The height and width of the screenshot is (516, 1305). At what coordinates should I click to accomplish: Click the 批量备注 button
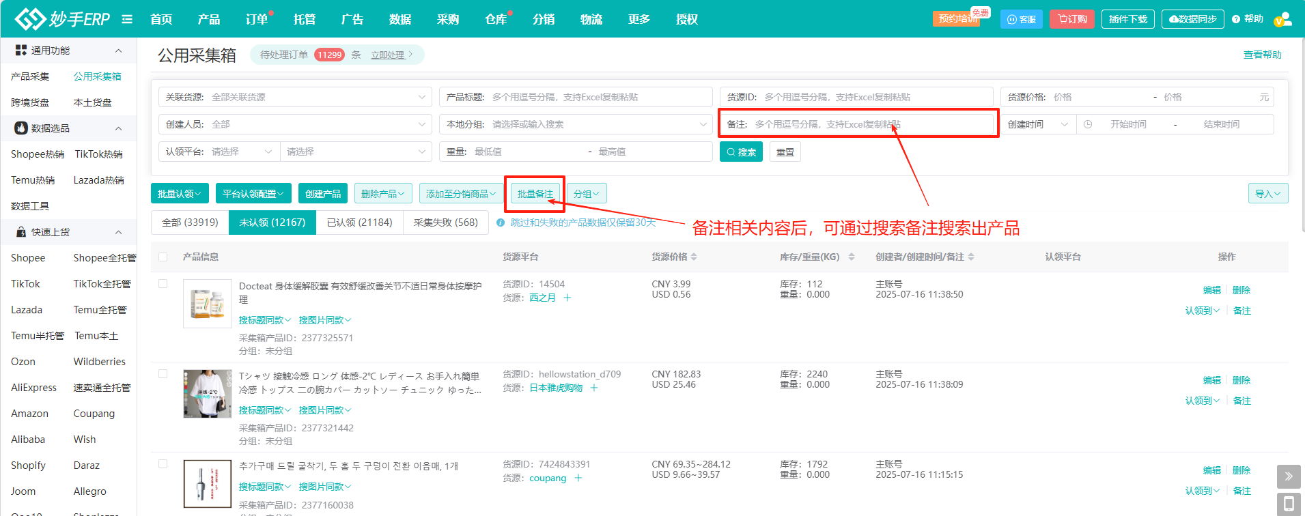[x=535, y=194]
